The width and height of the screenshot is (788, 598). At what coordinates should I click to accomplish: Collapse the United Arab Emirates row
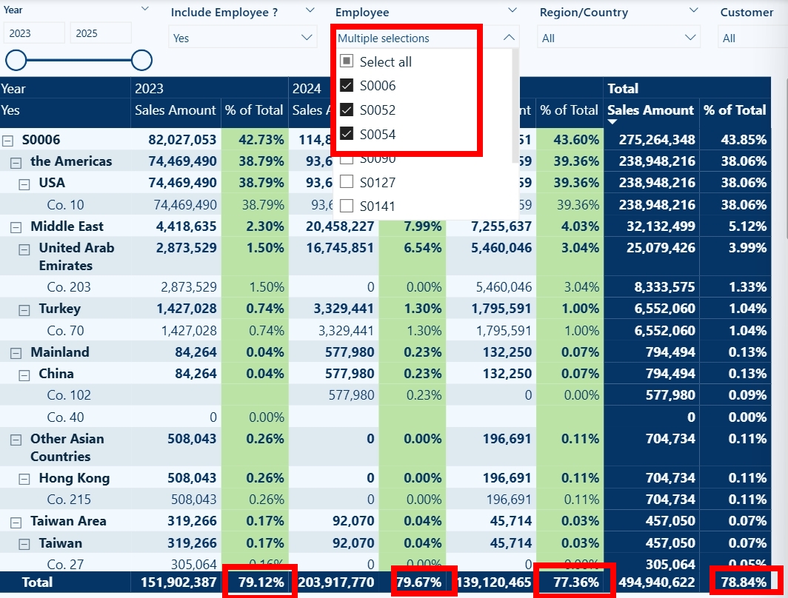[x=24, y=249]
